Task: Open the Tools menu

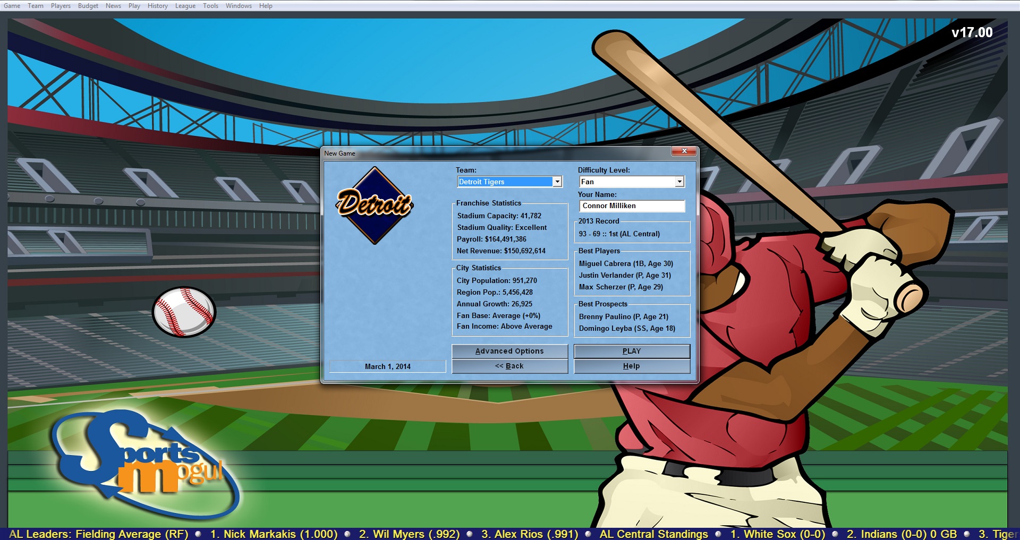Action: pyautogui.click(x=210, y=5)
